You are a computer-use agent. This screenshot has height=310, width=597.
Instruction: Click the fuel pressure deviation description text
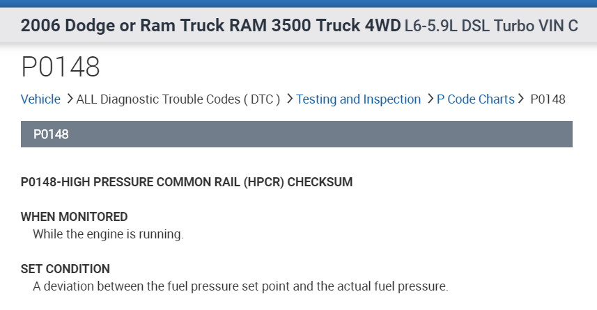240,286
